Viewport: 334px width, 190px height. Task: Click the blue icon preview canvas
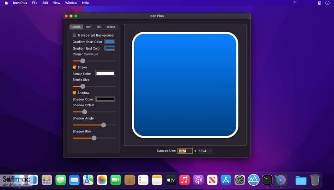pyautogui.click(x=185, y=85)
